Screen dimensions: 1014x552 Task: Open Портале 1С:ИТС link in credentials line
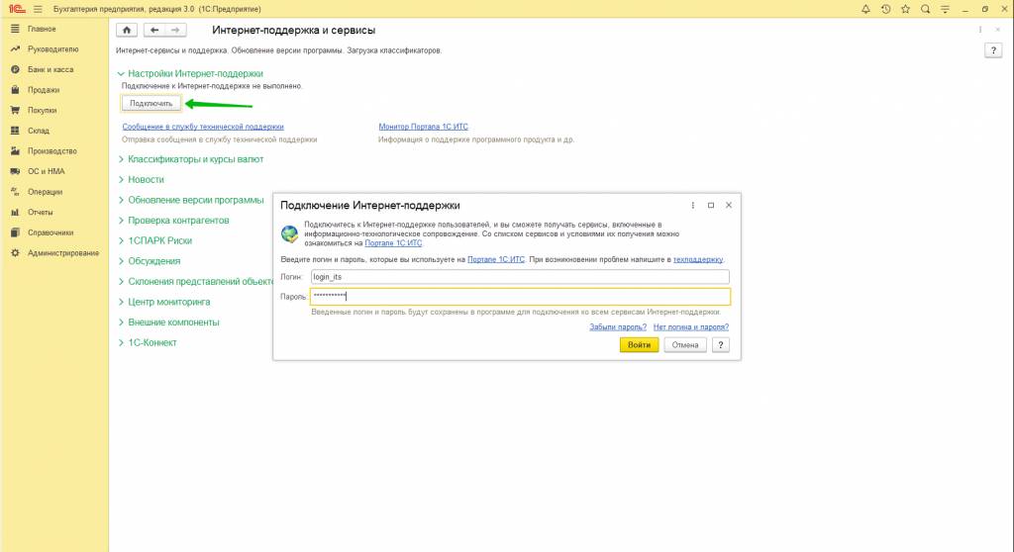coord(496,259)
